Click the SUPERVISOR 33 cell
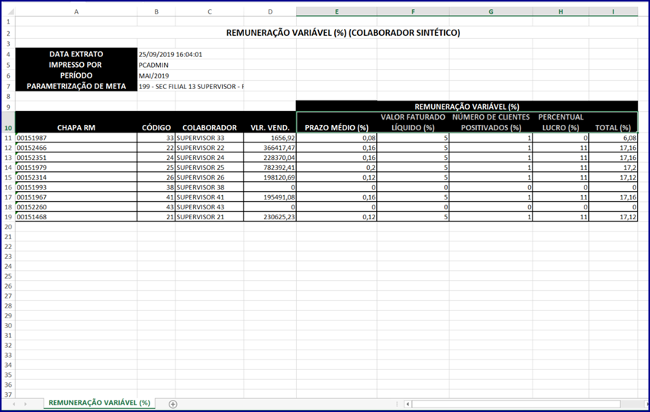 pos(209,138)
